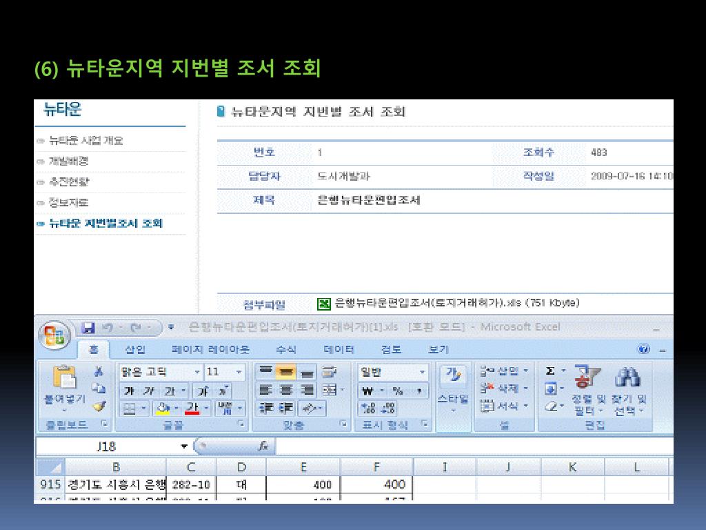Screen dimensions: 706x530
Task: Align text to bottom of cell
Action: [x=307, y=372]
